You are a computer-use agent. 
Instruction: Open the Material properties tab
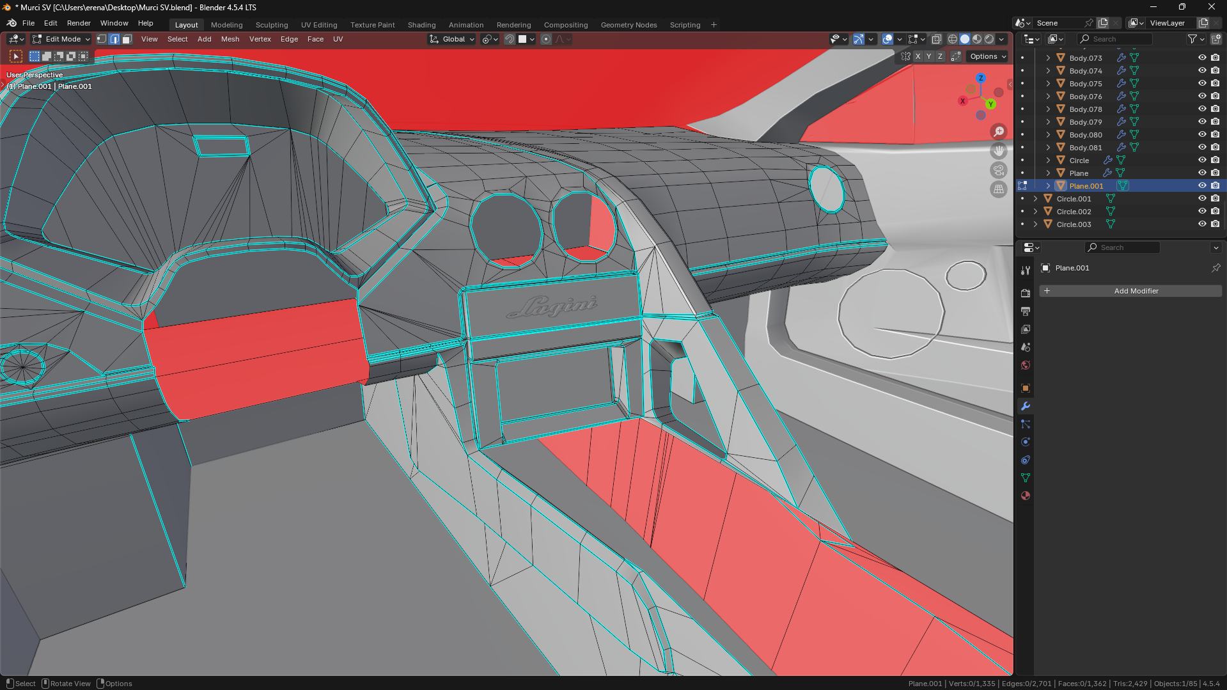click(1026, 496)
